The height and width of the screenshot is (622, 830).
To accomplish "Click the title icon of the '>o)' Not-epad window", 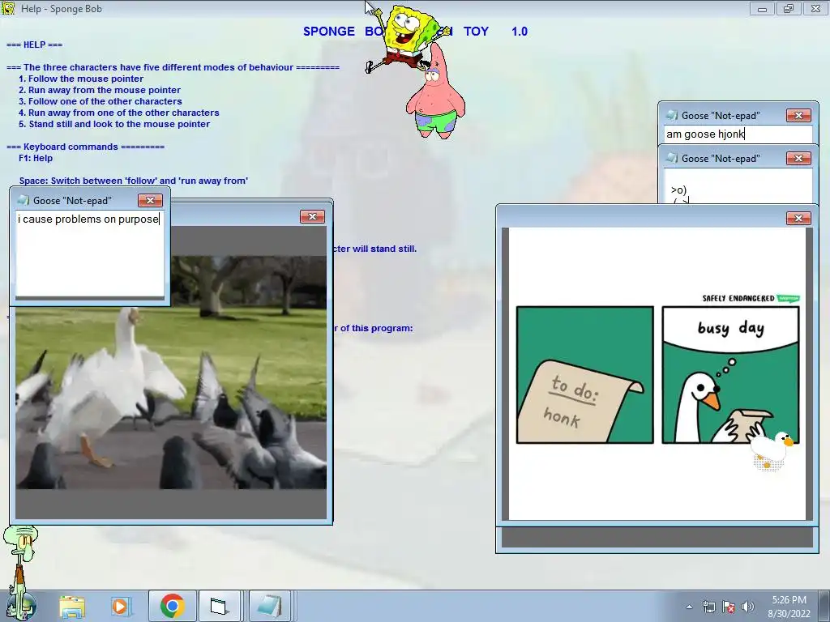I will [672, 158].
